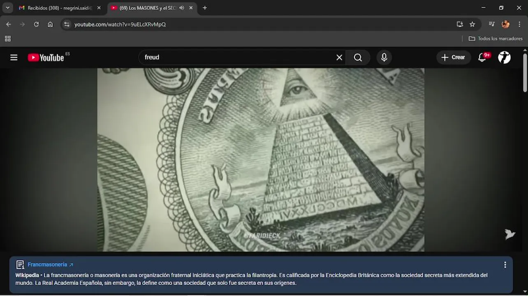View site information icon in address bar
The width and height of the screenshot is (528, 296).
tap(67, 24)
